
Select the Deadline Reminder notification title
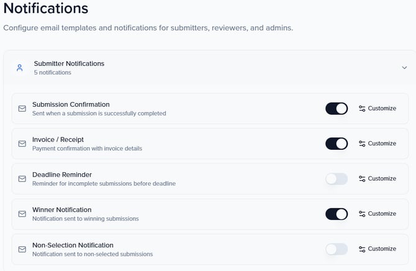[62, 175]
